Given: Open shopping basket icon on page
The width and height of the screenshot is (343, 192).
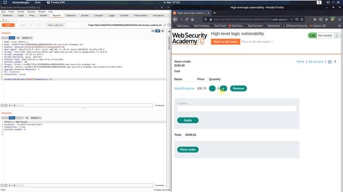Looking at the screenshot, I should point(330,62).
